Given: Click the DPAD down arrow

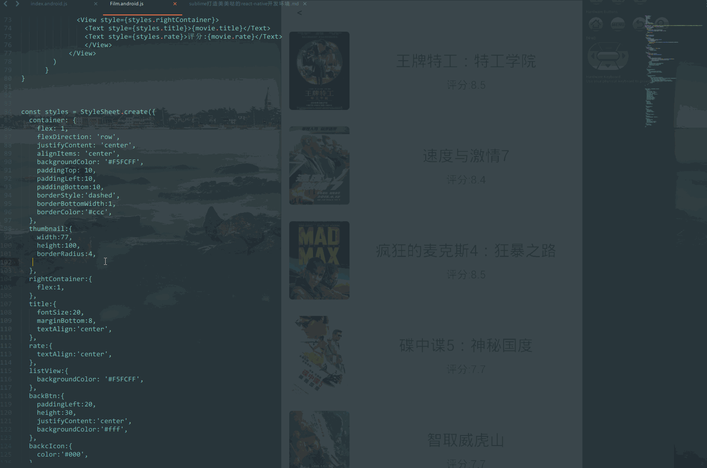Looking at the screenshot, I should pyautogui.click(x=608, y=66).
